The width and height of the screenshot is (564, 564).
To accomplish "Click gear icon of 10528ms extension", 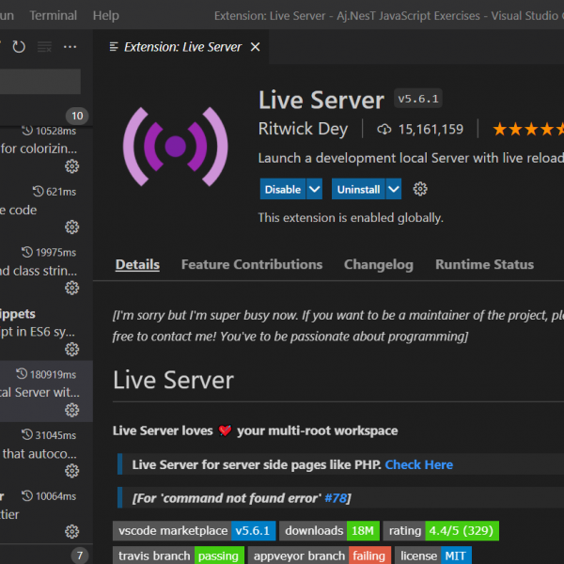I will tap(71, 166).
